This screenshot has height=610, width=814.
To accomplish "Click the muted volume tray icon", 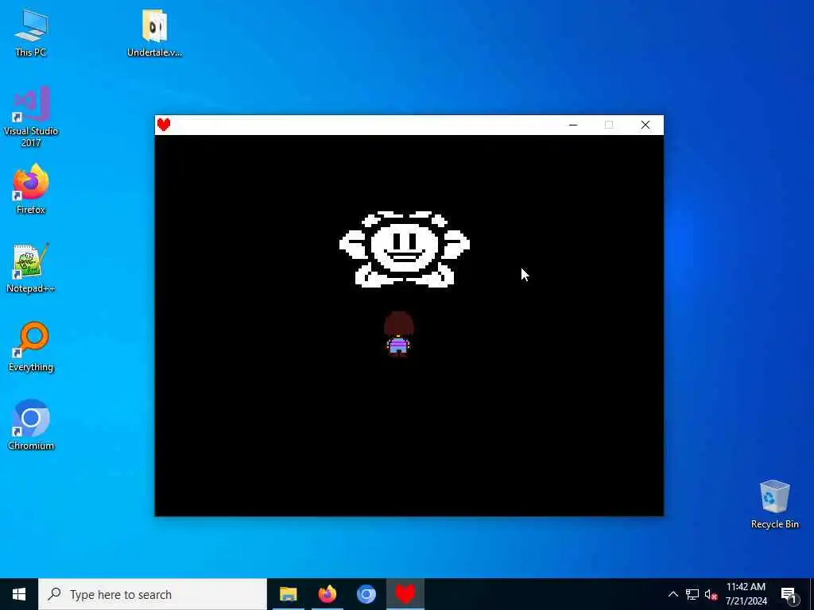I will (711, 594).
